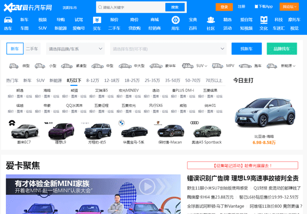The image size is (307, 214).
Task: Click the blue 搜索 button
Action: 175,7
